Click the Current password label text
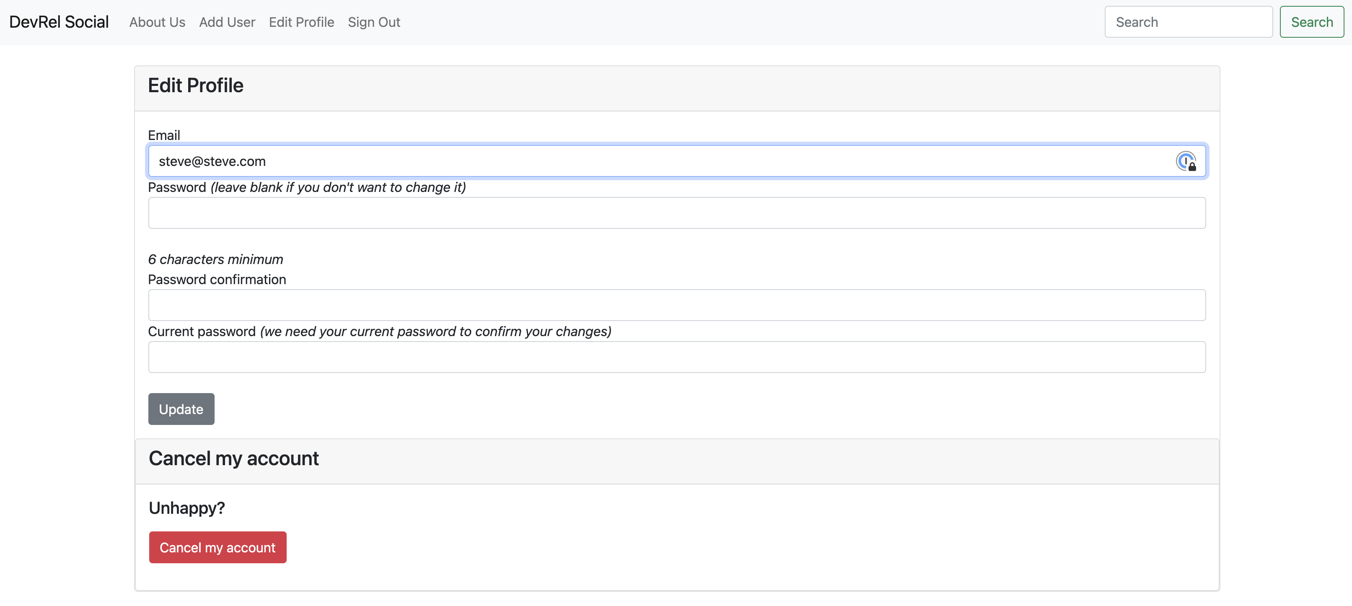 pos(202,331)
